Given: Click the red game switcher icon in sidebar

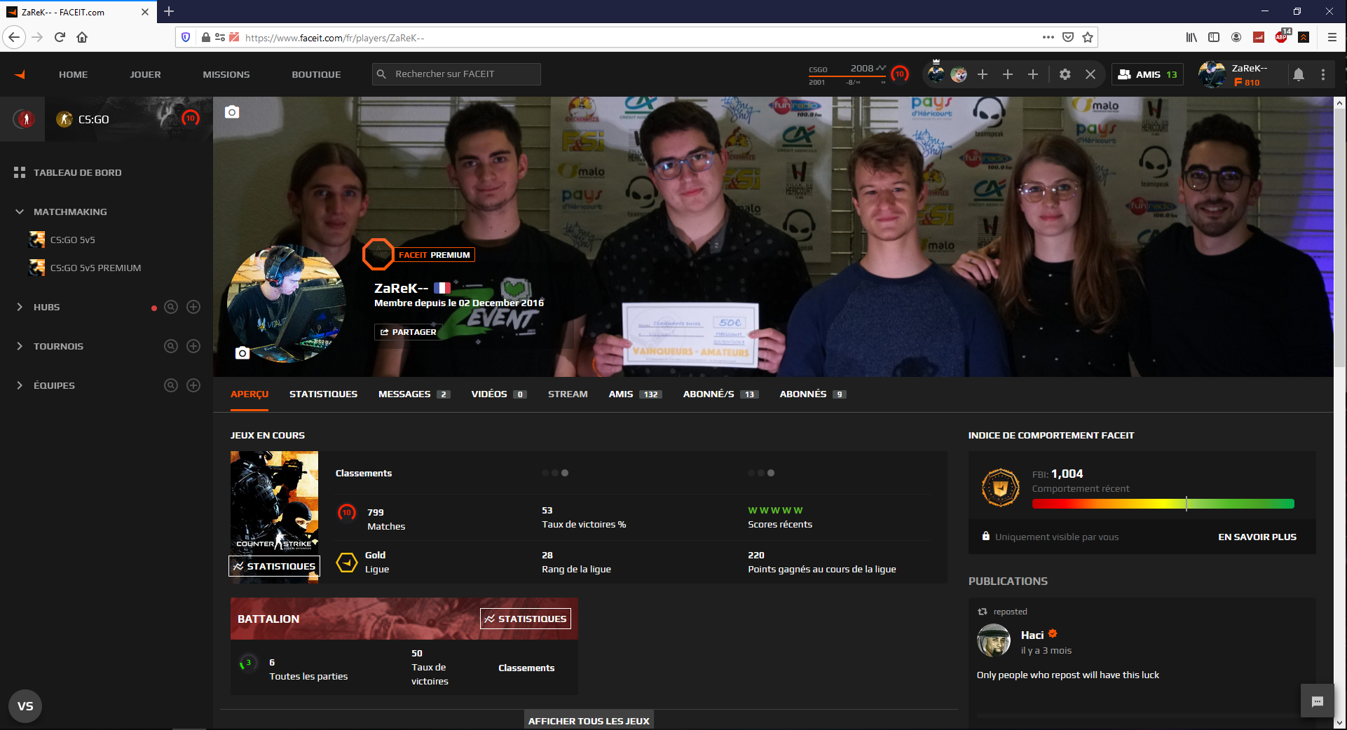Looking at the screenshot, I should coord(25,119).
